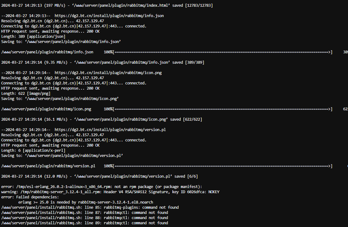Click the 'error: Failed dependencies:' line
Image resolution: width=348 pixels, height=227 pixels.
click(30, 197)
